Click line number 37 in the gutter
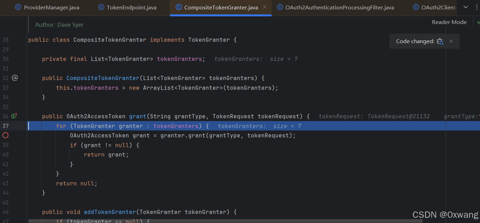The width and height of the screenshot is (480, 223). 5,126
